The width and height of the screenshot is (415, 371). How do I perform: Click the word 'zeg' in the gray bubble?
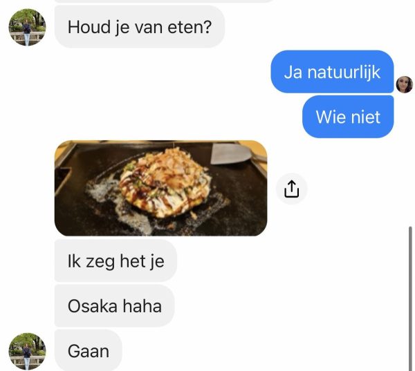(x=100, y=262)
